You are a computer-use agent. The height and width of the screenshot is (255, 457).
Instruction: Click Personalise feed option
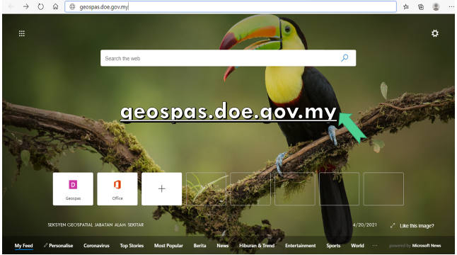58,246
